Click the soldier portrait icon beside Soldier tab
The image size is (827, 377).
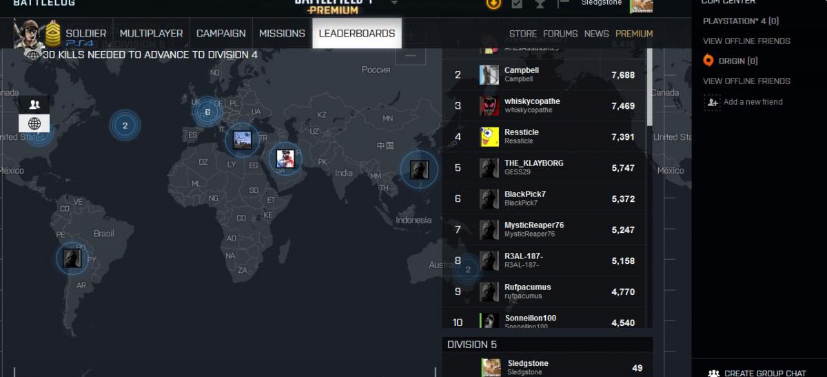point(28,33)
